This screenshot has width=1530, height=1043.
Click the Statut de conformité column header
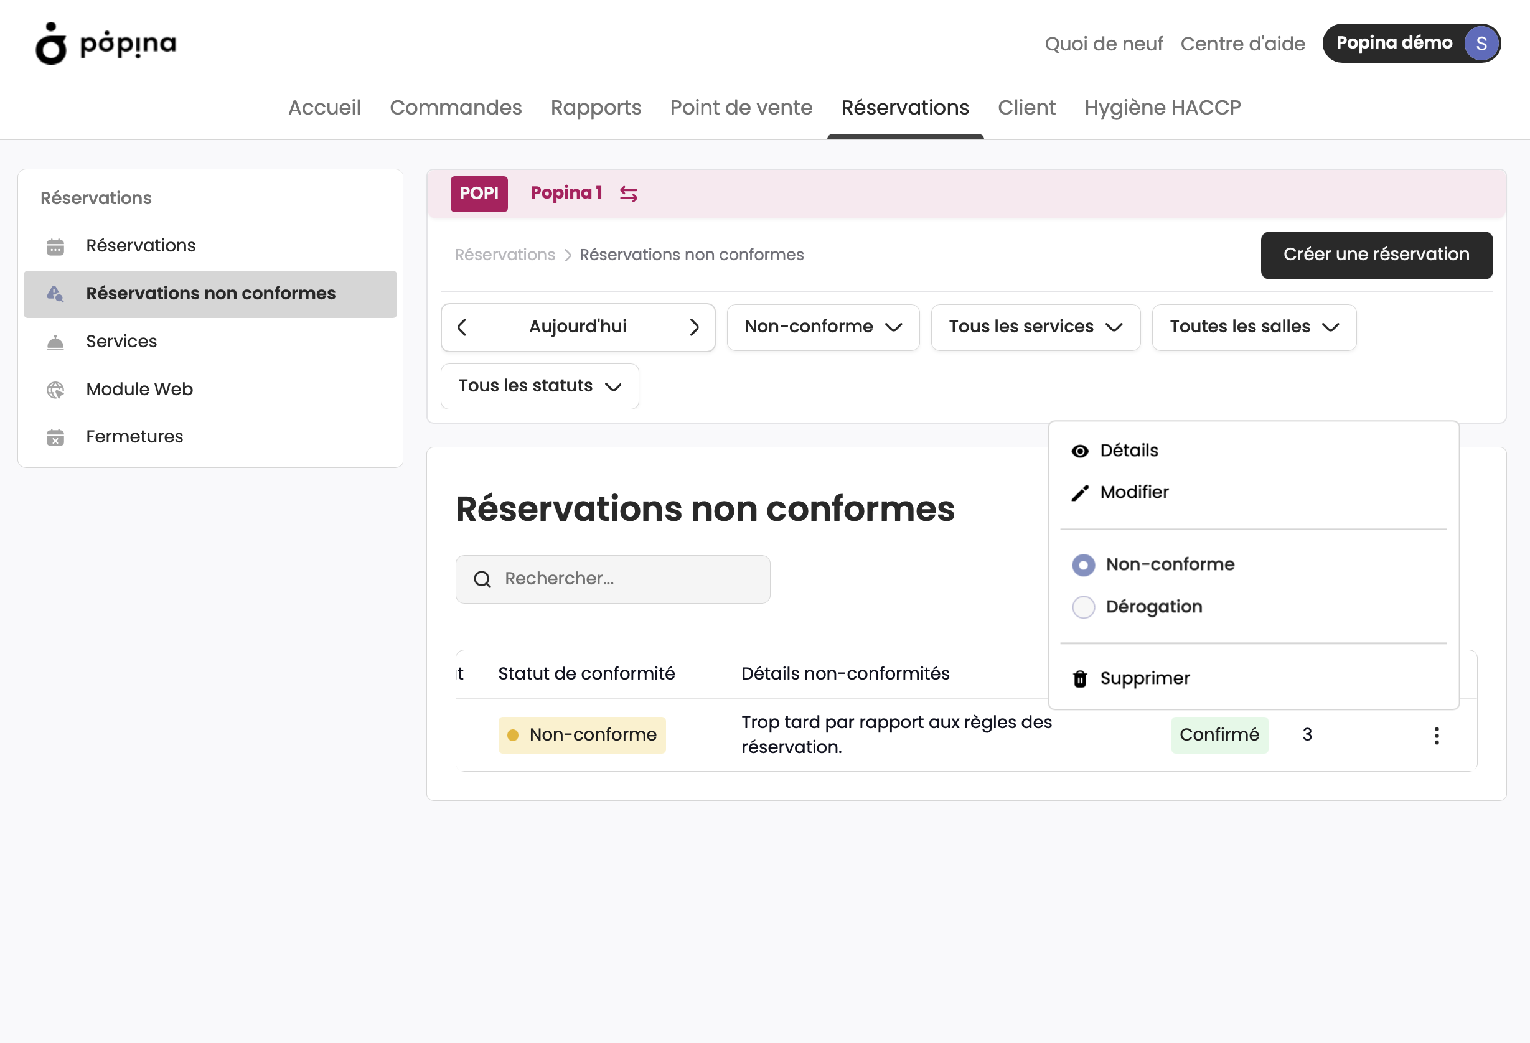586,674
